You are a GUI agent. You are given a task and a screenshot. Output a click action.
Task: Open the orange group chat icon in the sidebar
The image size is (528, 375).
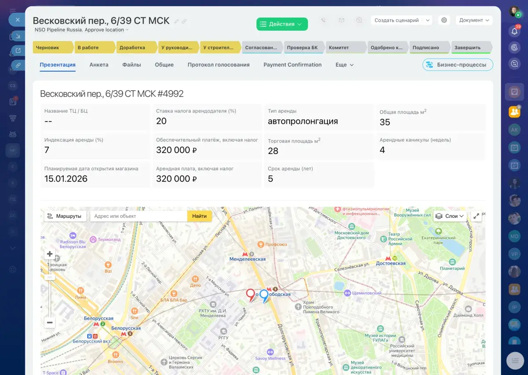tap(514, 112)
